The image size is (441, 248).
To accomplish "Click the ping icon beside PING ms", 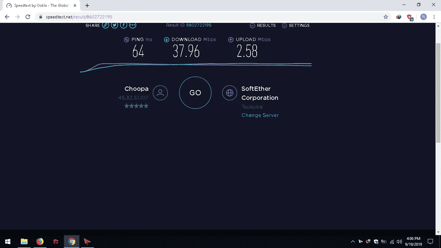I will [127, 40].
